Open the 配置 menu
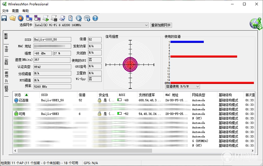This screenshot has width=263, height=166. point(15,11)
